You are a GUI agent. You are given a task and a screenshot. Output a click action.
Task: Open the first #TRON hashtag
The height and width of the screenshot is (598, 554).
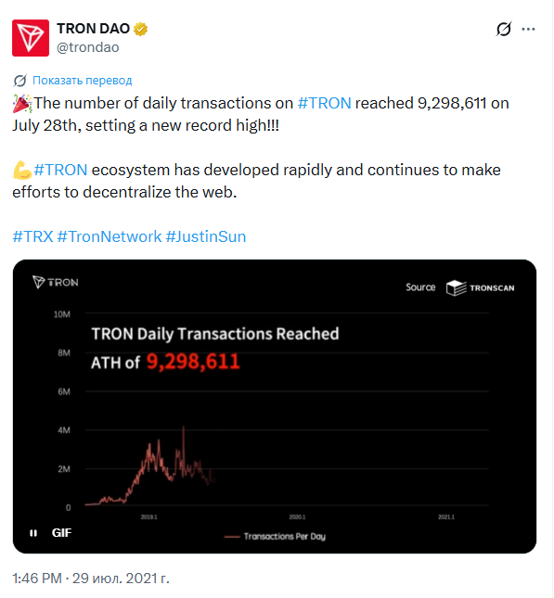[324, 103]
